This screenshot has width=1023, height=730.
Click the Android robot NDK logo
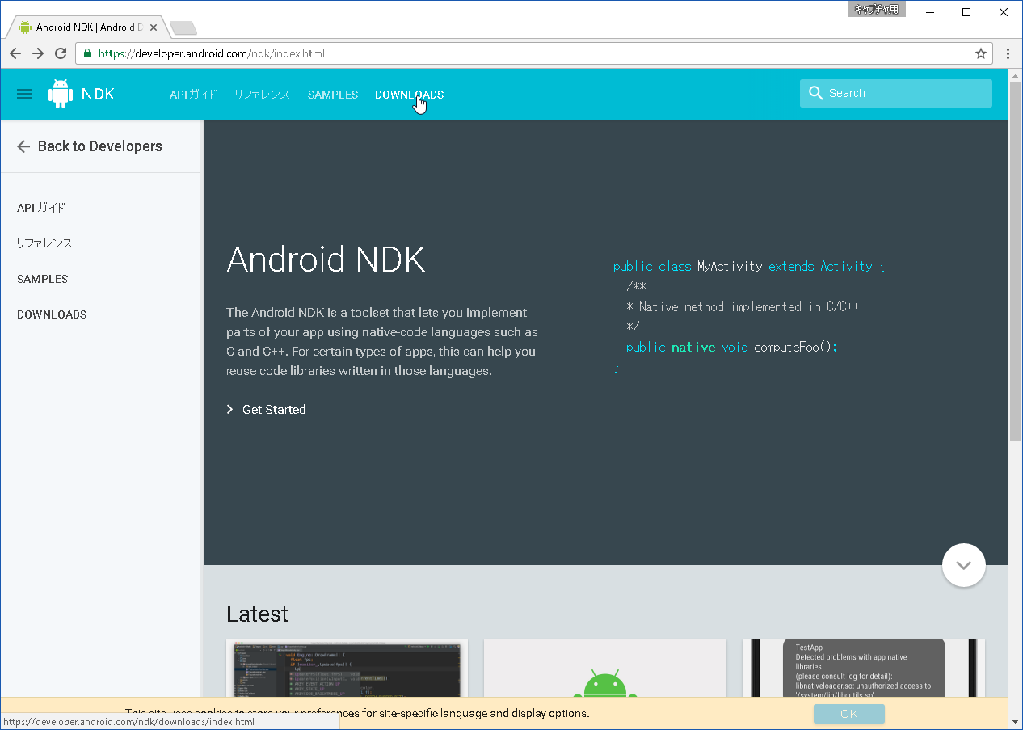tap(61, 94)
